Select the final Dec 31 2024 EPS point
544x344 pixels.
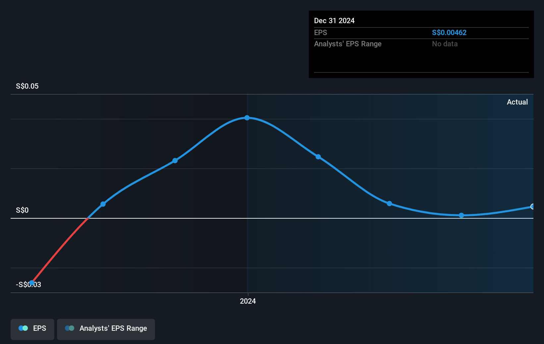coord(532,206)
